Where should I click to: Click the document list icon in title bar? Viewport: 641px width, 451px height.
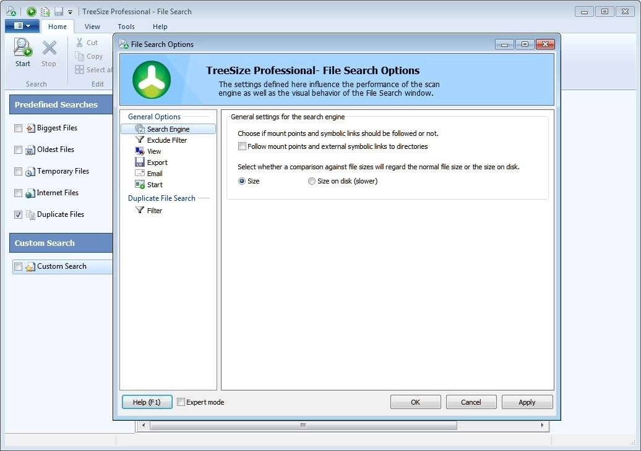(x=45, y=12)
